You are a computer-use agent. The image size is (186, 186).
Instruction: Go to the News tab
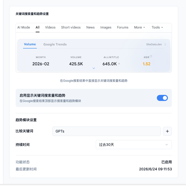[90, 28]
